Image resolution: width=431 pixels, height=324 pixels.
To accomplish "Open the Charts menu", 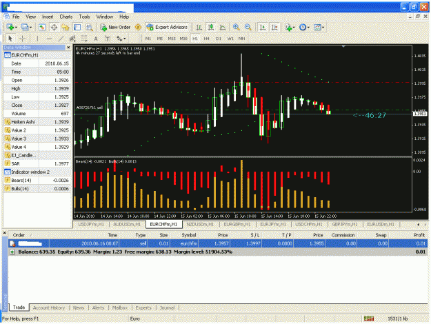I will pos(66,17).
